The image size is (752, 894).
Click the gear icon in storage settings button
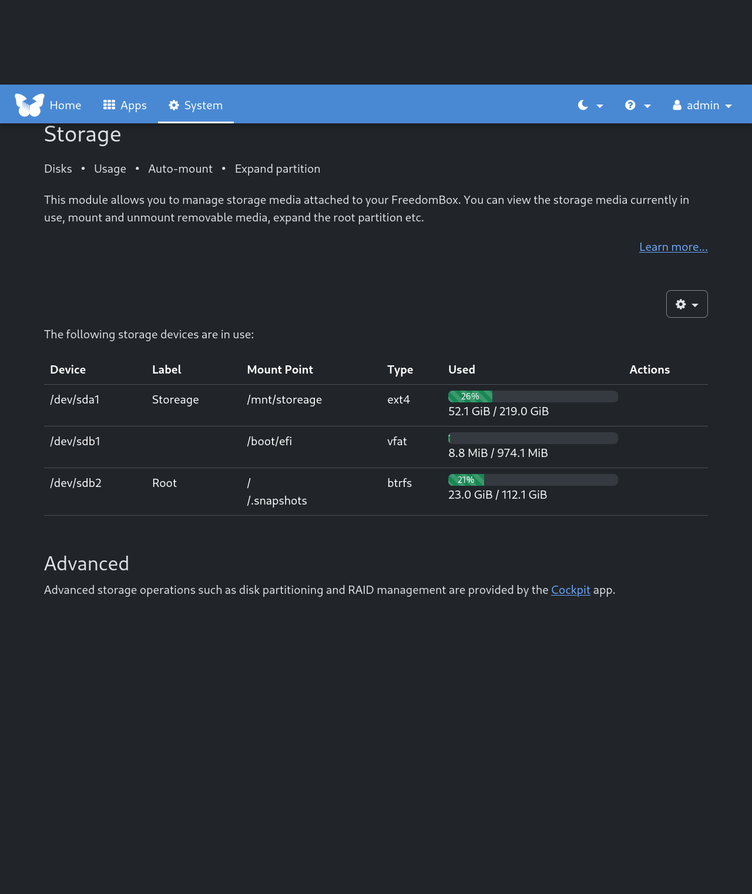681,304
